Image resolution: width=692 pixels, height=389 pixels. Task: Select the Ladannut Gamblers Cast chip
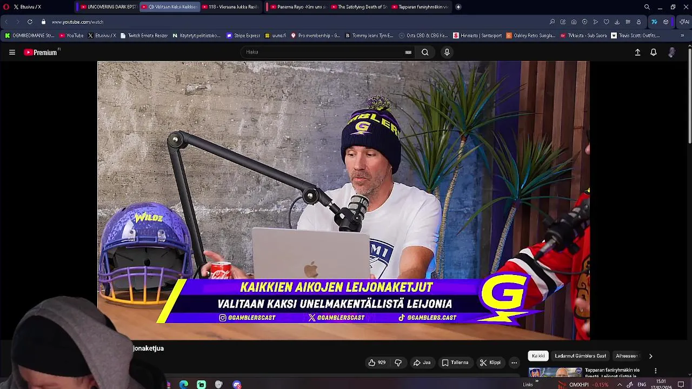(580, 356)
